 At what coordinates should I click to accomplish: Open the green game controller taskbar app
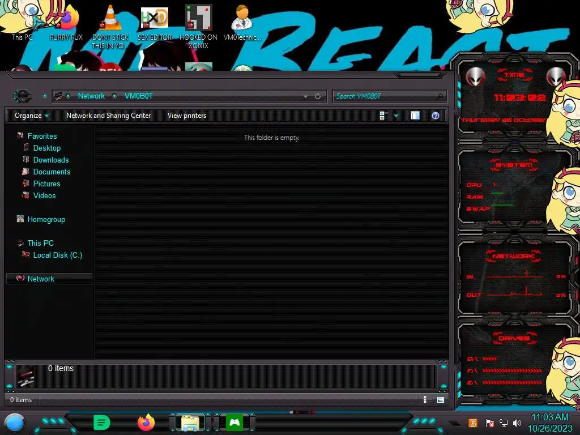coord(234,423)
